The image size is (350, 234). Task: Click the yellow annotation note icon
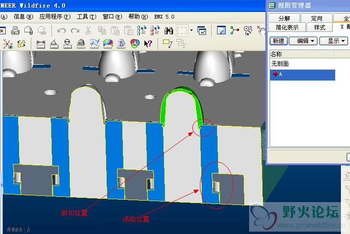click(x=168, y=43)
